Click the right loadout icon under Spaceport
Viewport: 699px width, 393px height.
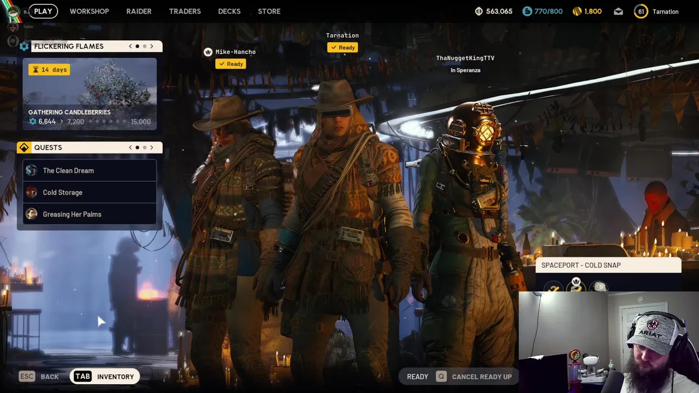(599, 287)
